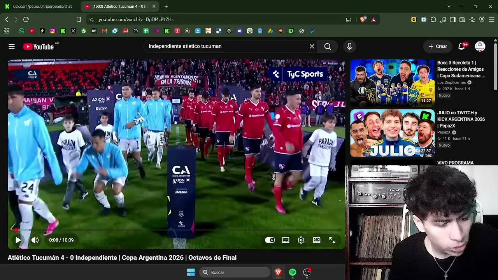Open the tab search dropdown arrow
The height and width of the screenshot is (280, 498).
coord(449,6)
